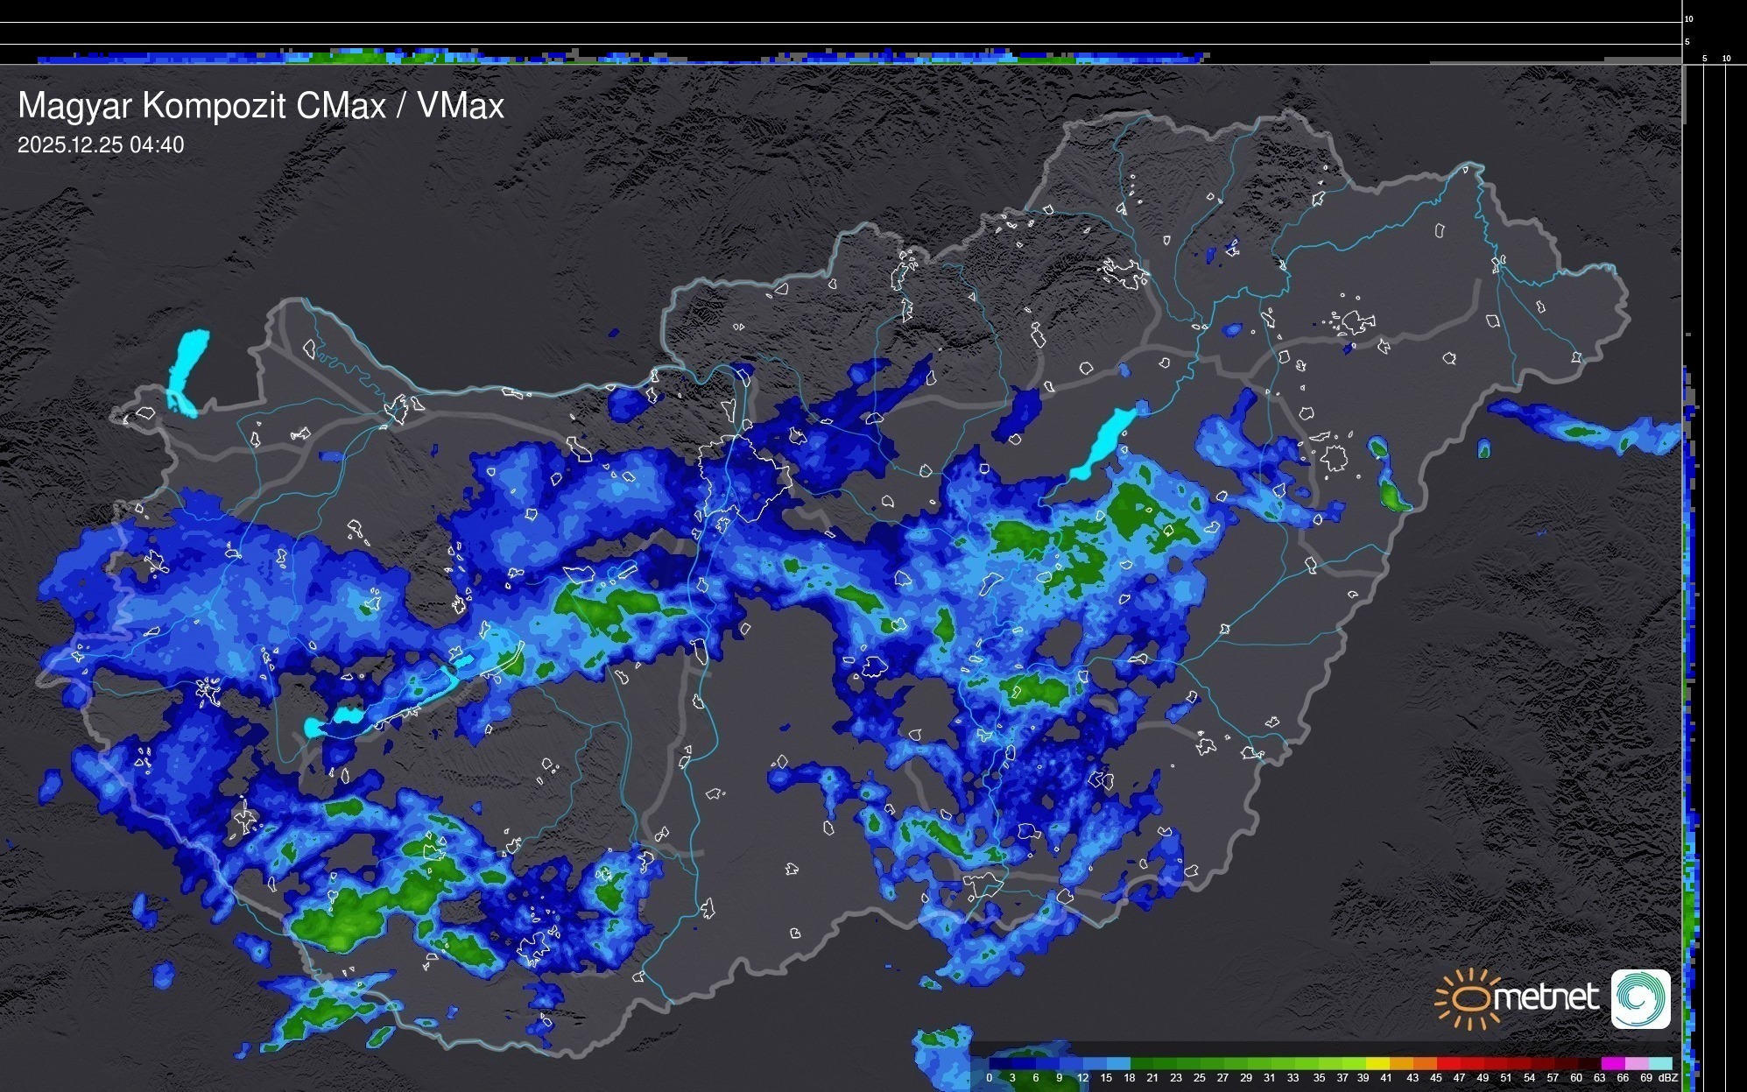Click the magenta 63 dBZ legend swatch

pos(1613,1063)
